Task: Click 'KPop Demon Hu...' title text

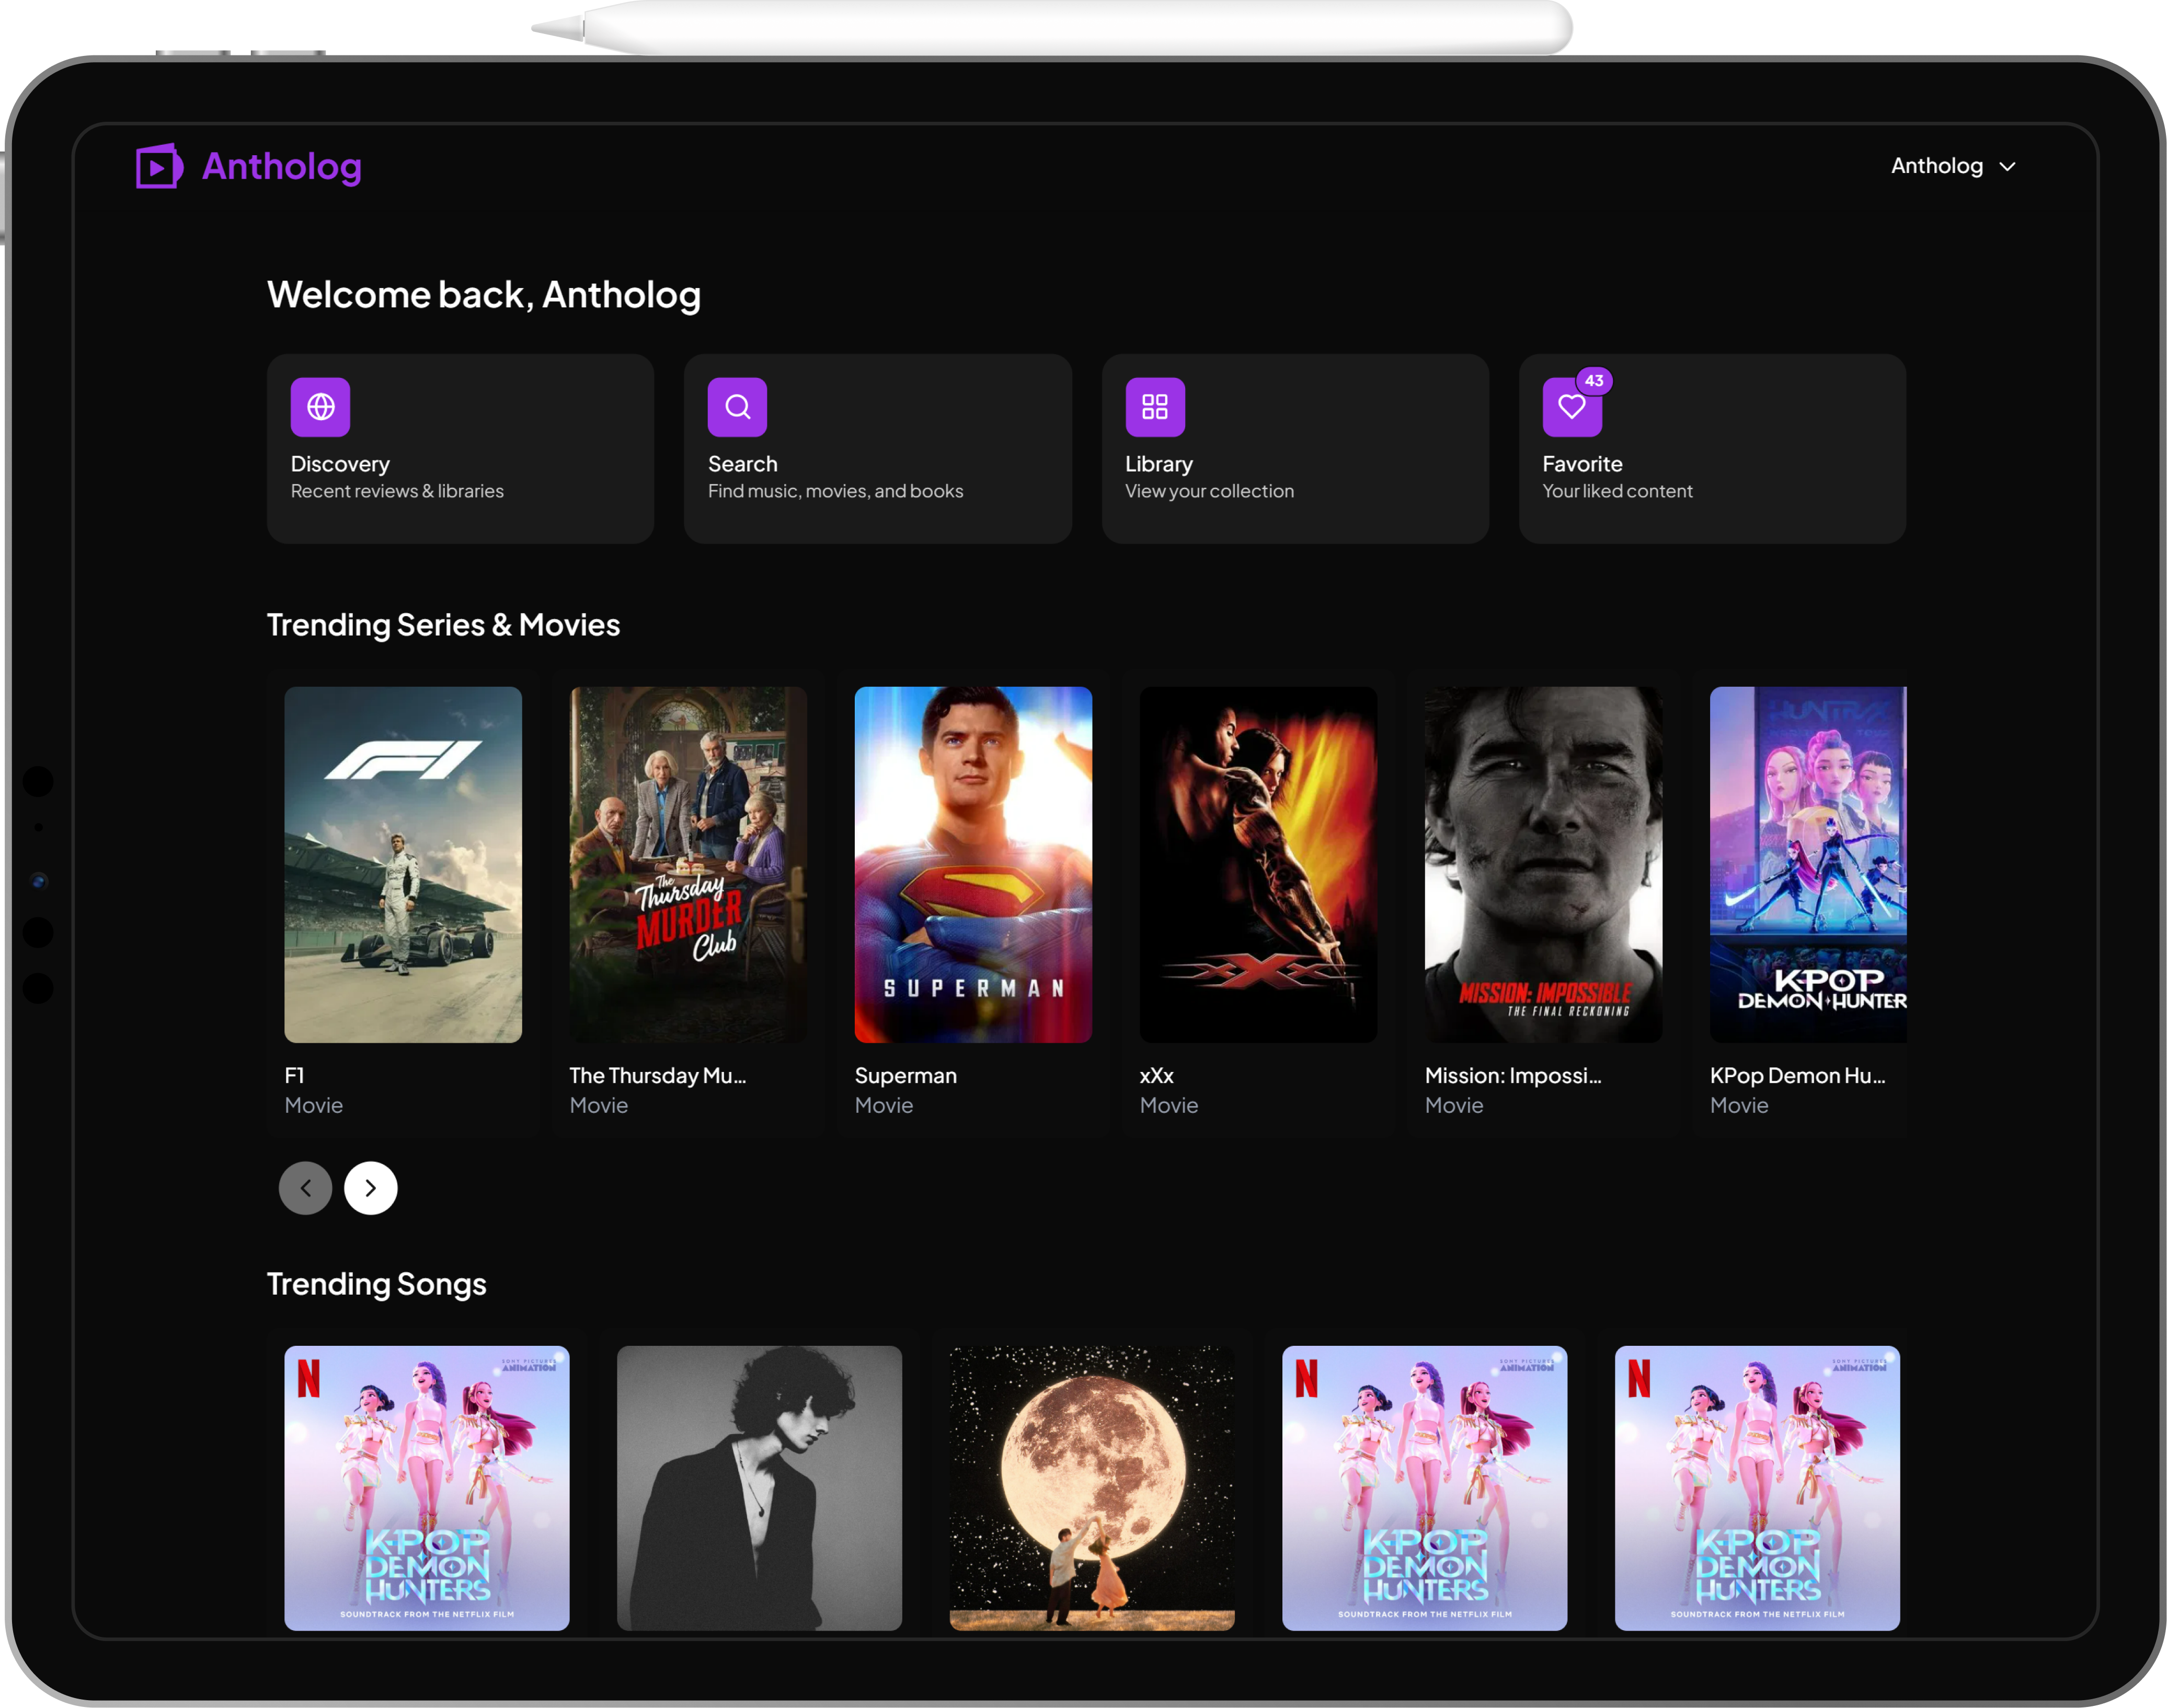Action: click(1798, 1076)
